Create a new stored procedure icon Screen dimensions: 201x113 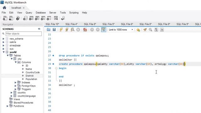pos(43,18)
